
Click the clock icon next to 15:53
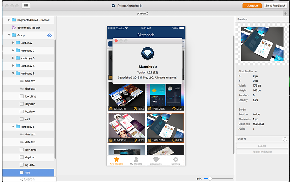(135, 109)
